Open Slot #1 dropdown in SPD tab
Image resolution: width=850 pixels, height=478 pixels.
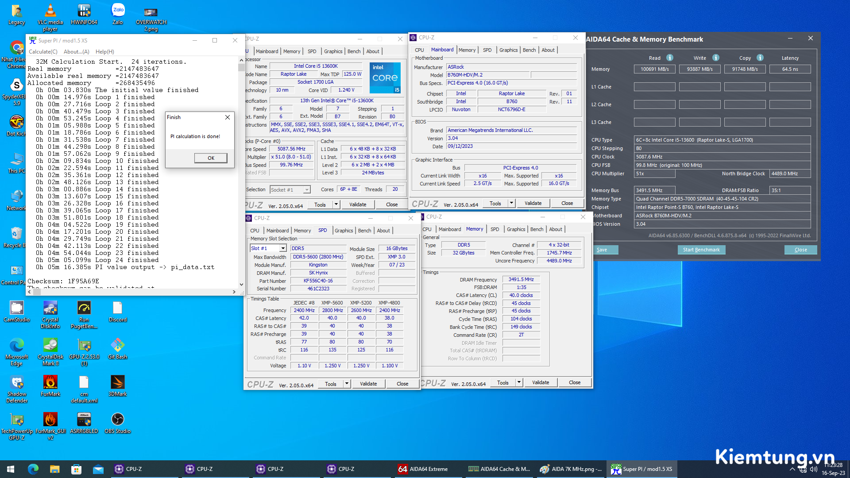pos(283,248)
